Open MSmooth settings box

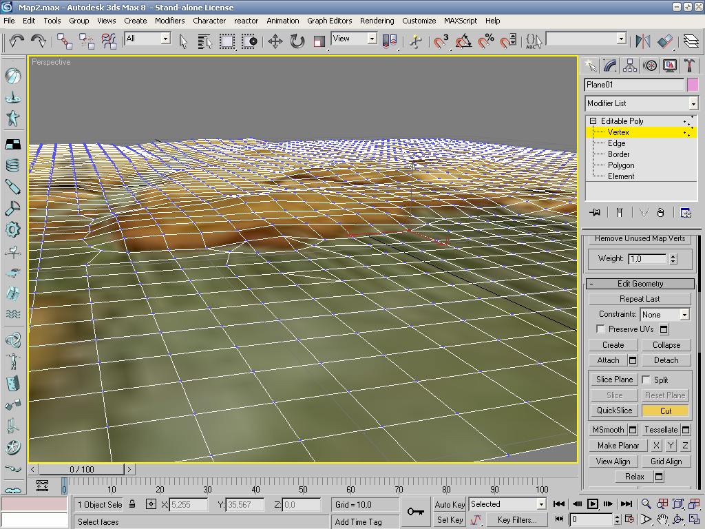pos(633,430)
